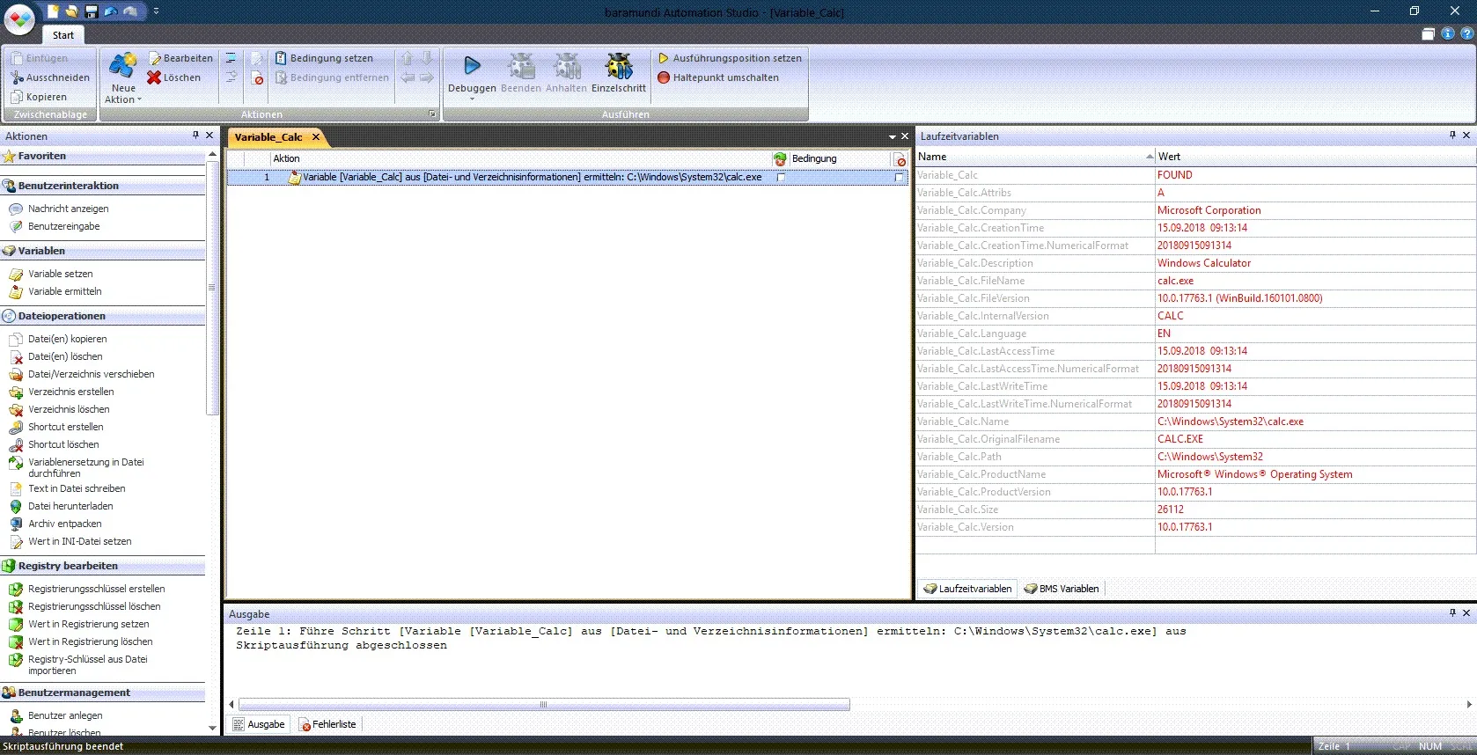Click Datei herunterladen icon
1477x755 pixels.
(16, 506)
